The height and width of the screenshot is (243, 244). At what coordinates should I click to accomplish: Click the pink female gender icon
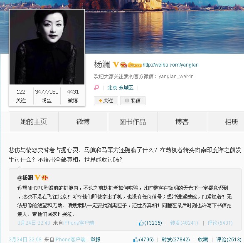96,87
